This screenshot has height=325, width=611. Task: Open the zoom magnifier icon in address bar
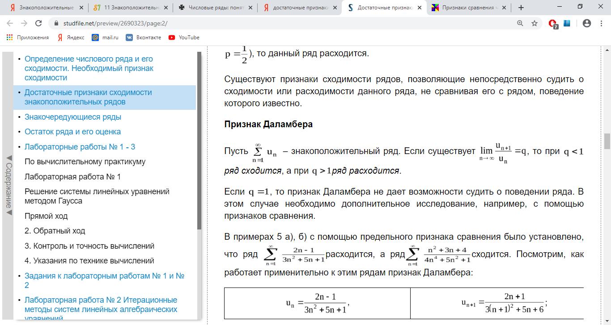coord(520,23)
